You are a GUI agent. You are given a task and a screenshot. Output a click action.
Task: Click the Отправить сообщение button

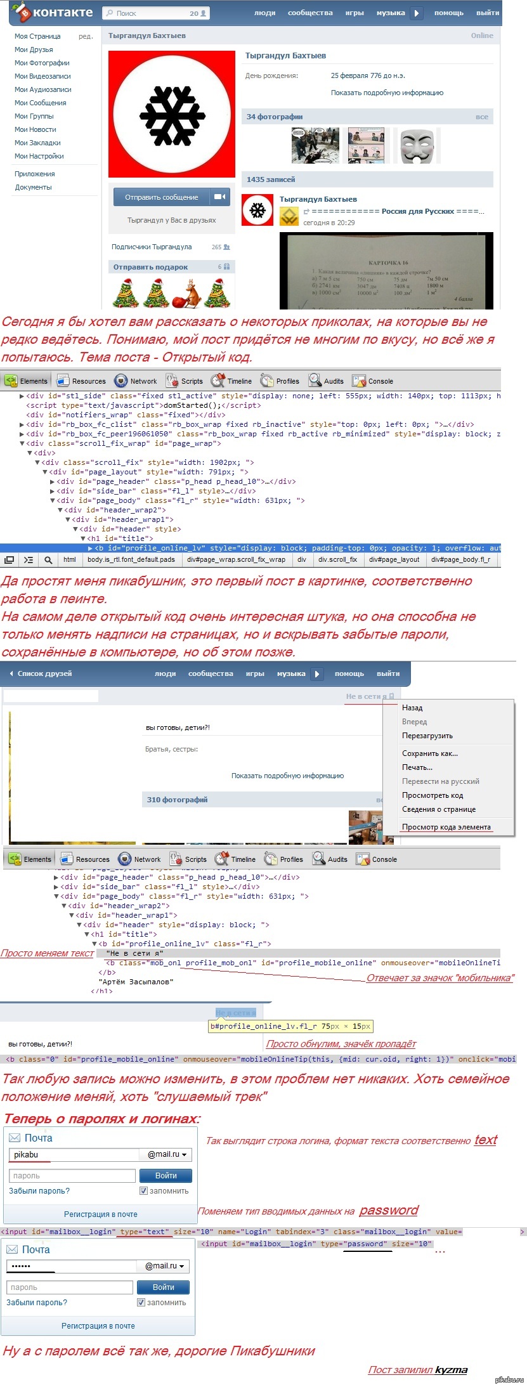click(162, 197)
